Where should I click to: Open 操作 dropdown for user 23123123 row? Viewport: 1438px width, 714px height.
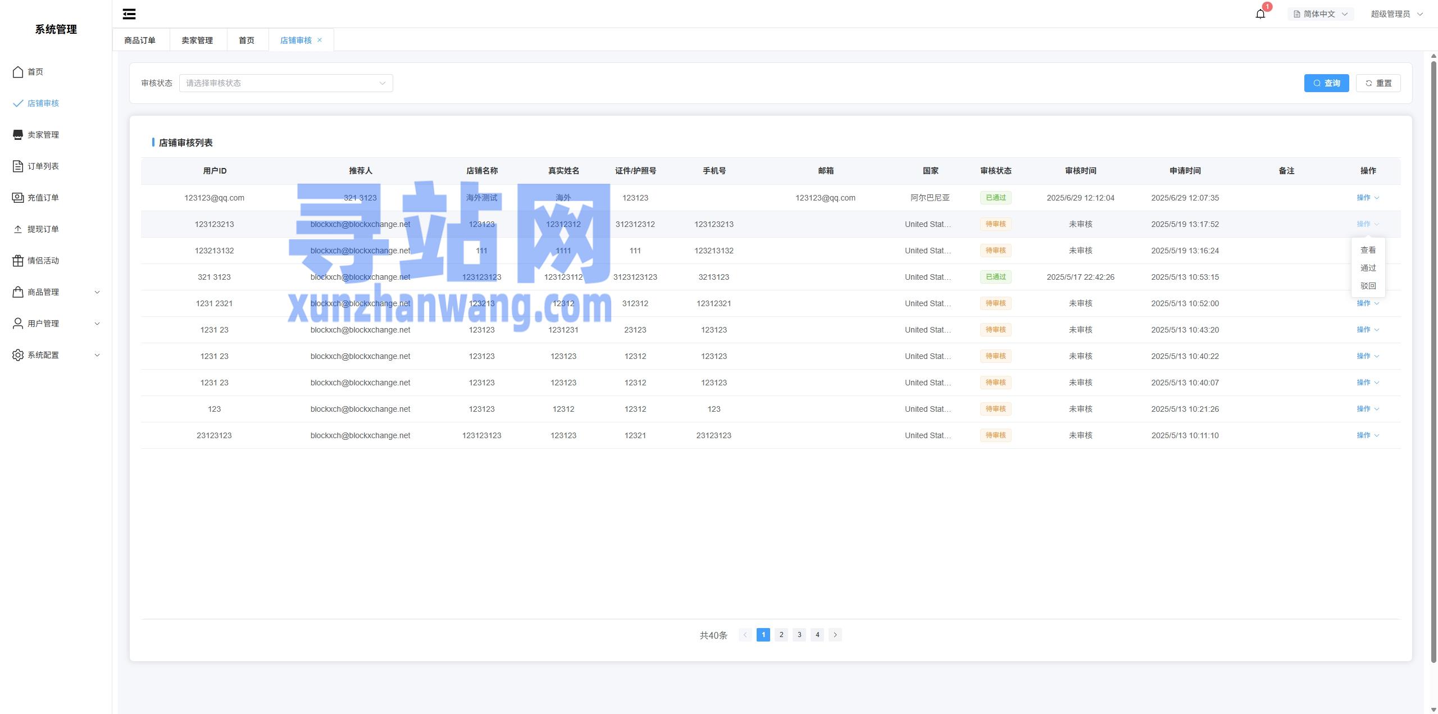pyautogui.click(x=1368, y=435)
